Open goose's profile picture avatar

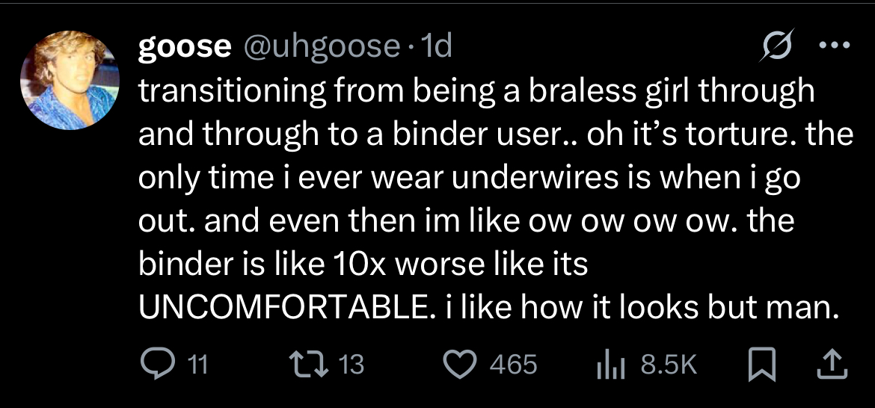pyautogui.click(x=70, y=80)
